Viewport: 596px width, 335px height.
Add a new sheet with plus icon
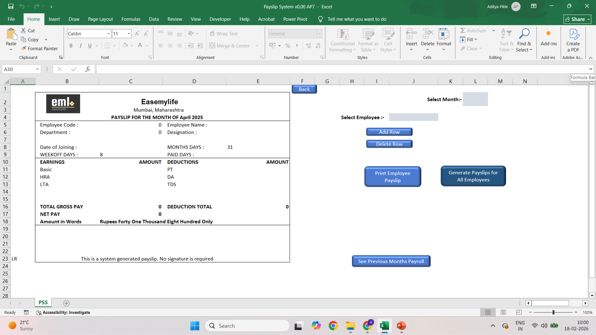(x=66, y=303)
